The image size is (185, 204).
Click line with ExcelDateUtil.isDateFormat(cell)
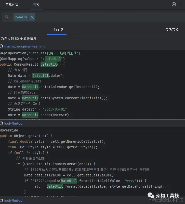pyautogui.click(x=56, y=164)
